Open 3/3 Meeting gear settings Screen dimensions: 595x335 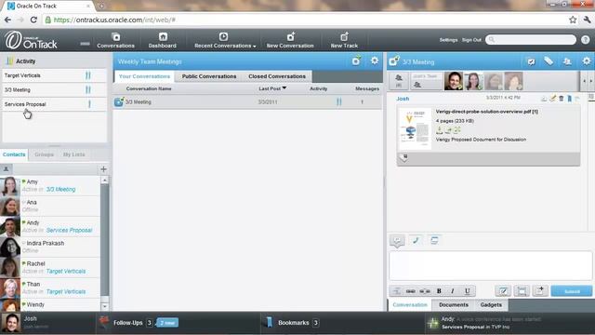point(587,61)
